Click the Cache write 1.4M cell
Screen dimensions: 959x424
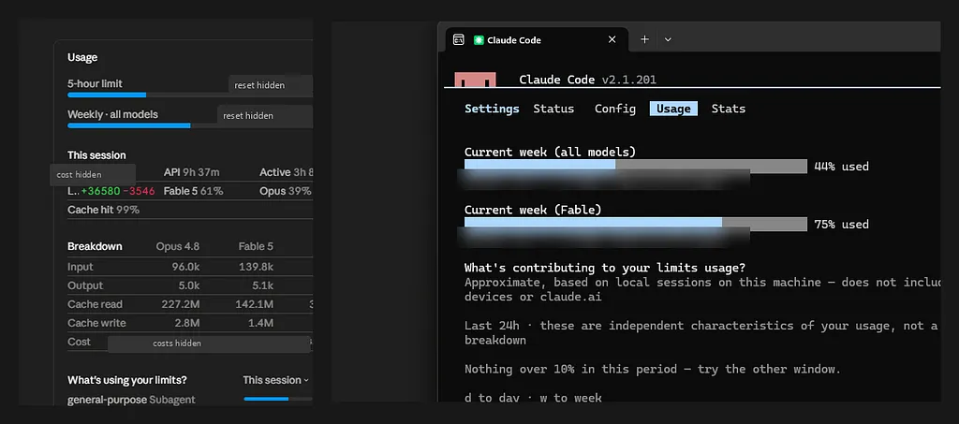pos(260,323)
